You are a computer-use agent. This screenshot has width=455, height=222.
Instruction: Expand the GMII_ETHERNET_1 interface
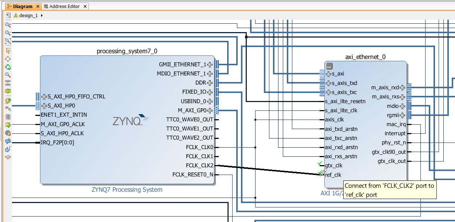click(x=210, y=65)
